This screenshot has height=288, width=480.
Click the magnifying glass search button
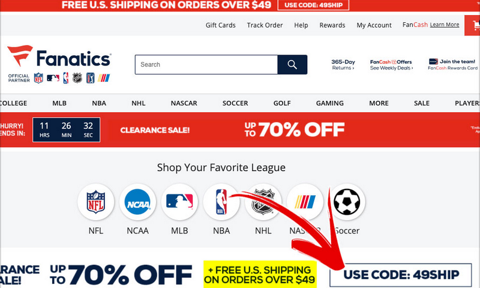coord(292,65)
